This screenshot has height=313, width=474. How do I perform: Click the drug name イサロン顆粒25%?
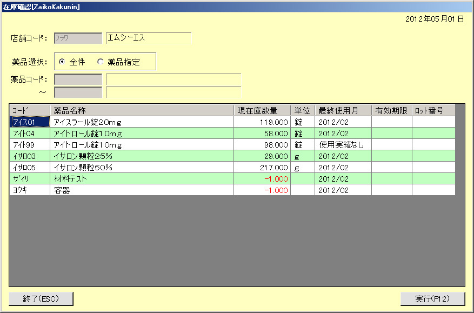pos(142,156)
